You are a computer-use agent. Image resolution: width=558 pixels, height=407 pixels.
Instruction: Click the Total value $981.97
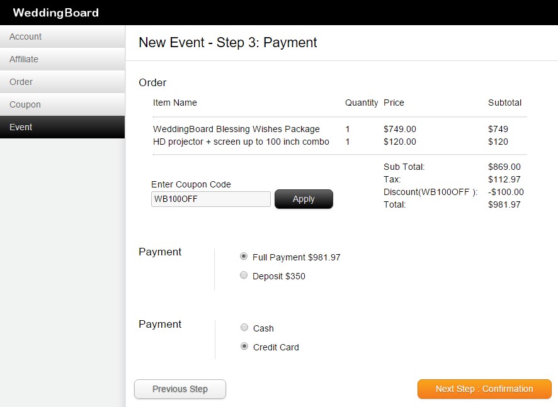504,204
